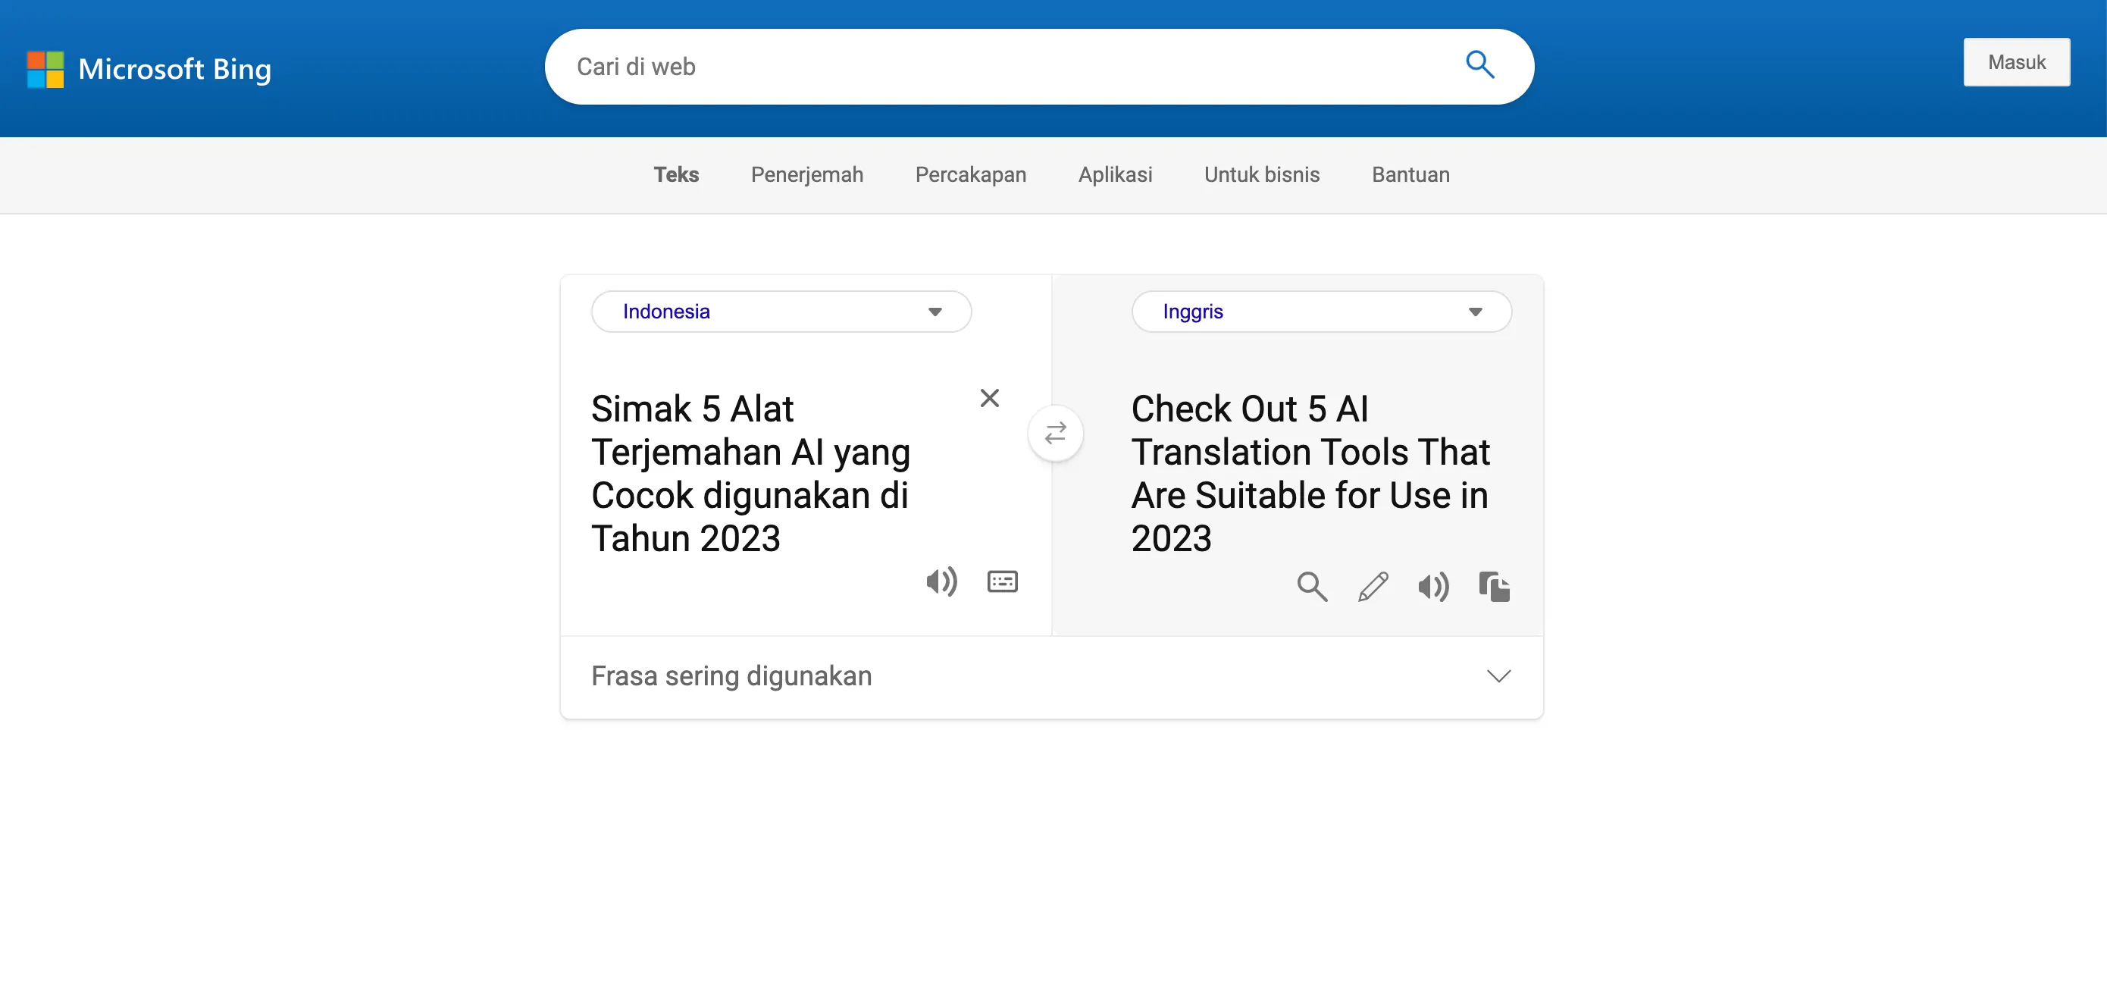Listen to the Indonesian source text
This screenshot has width=2107, height=984.
coord(941,581)
